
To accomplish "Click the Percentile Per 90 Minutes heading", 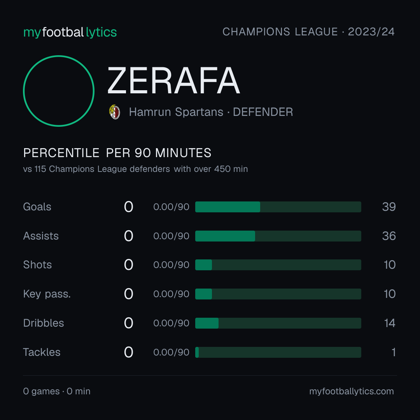I will click(117, 153).
